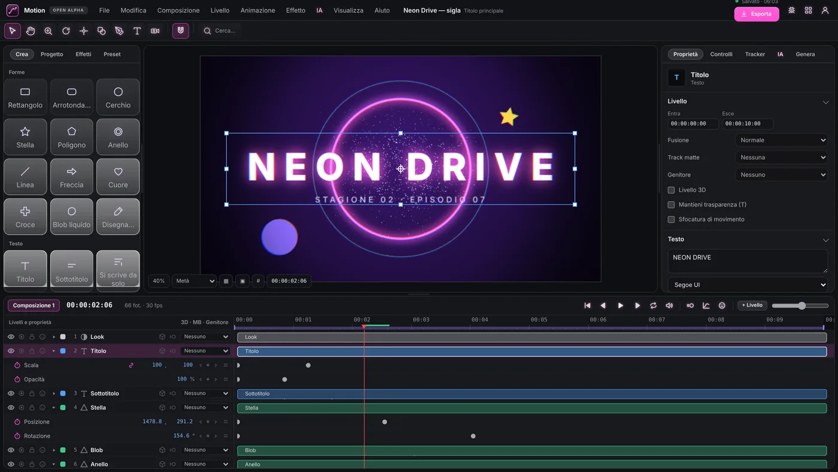Screen dimensions: 838x472
Task: Enable Mantieni trasparenza (T) checkbox
Action: [x=671, y=205]
